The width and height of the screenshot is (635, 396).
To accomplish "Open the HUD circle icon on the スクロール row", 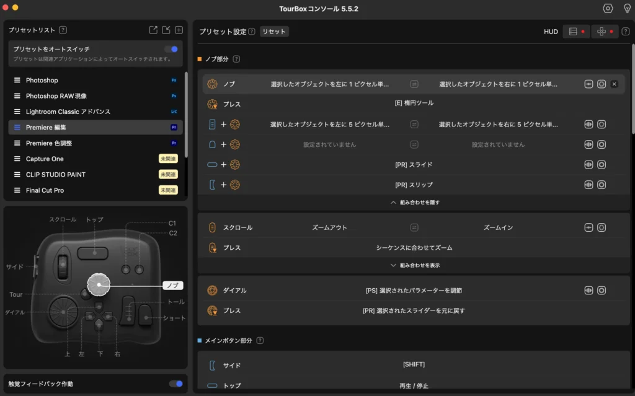I will (x=601, y=227).
